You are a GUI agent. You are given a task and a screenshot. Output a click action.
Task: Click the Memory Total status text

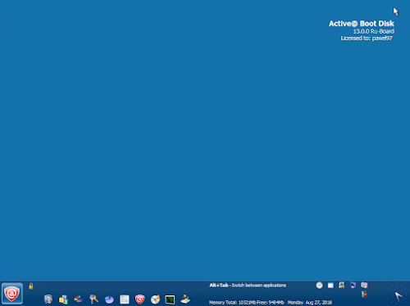point(247,303)
